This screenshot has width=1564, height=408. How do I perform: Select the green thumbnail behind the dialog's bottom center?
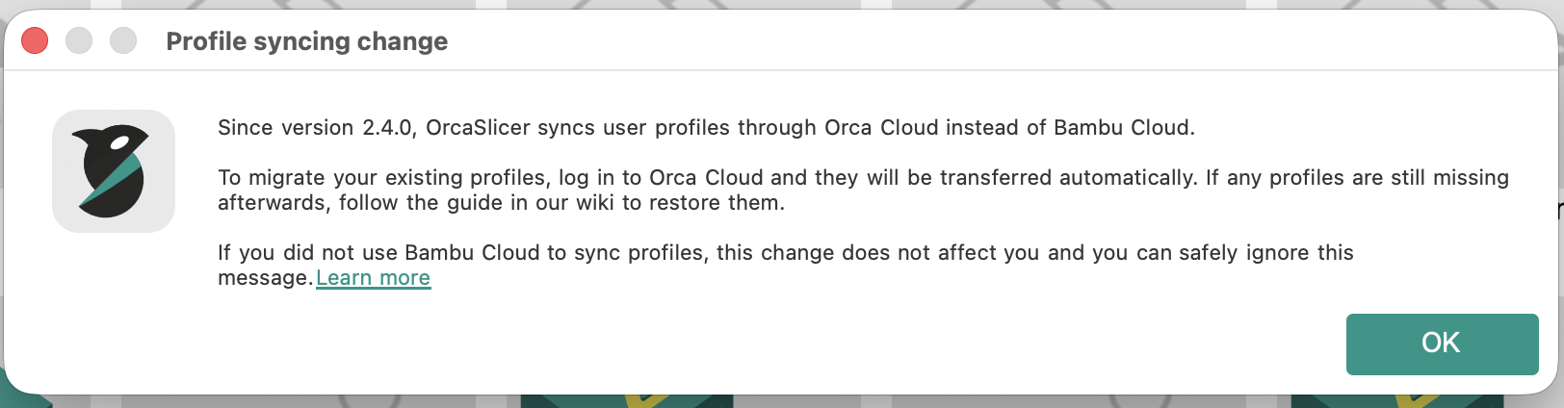click(x=627, y=400)
